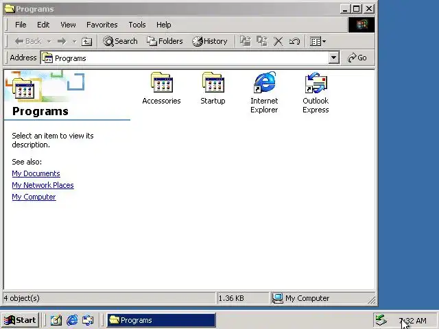Open the Tools menu
This screenshot has height=329, width=439.
[x=137, y=25]
